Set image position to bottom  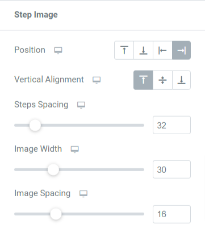point(143,50)
